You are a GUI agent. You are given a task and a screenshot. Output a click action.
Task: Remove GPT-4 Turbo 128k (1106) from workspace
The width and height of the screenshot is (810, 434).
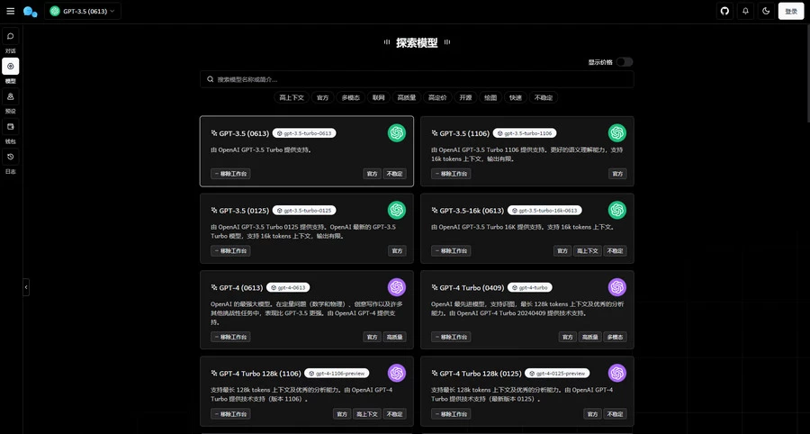(x=230, y=414)
